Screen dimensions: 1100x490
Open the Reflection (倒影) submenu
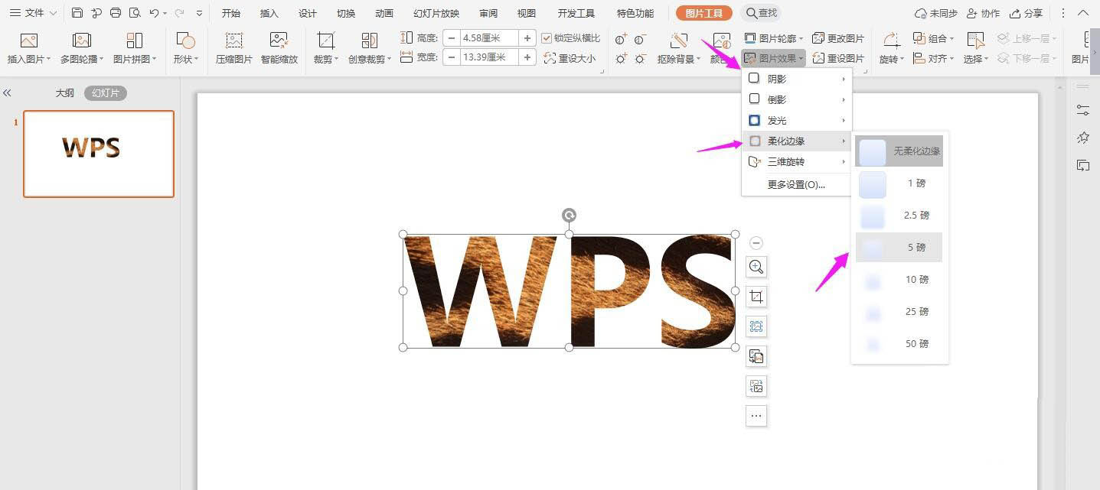797,99
